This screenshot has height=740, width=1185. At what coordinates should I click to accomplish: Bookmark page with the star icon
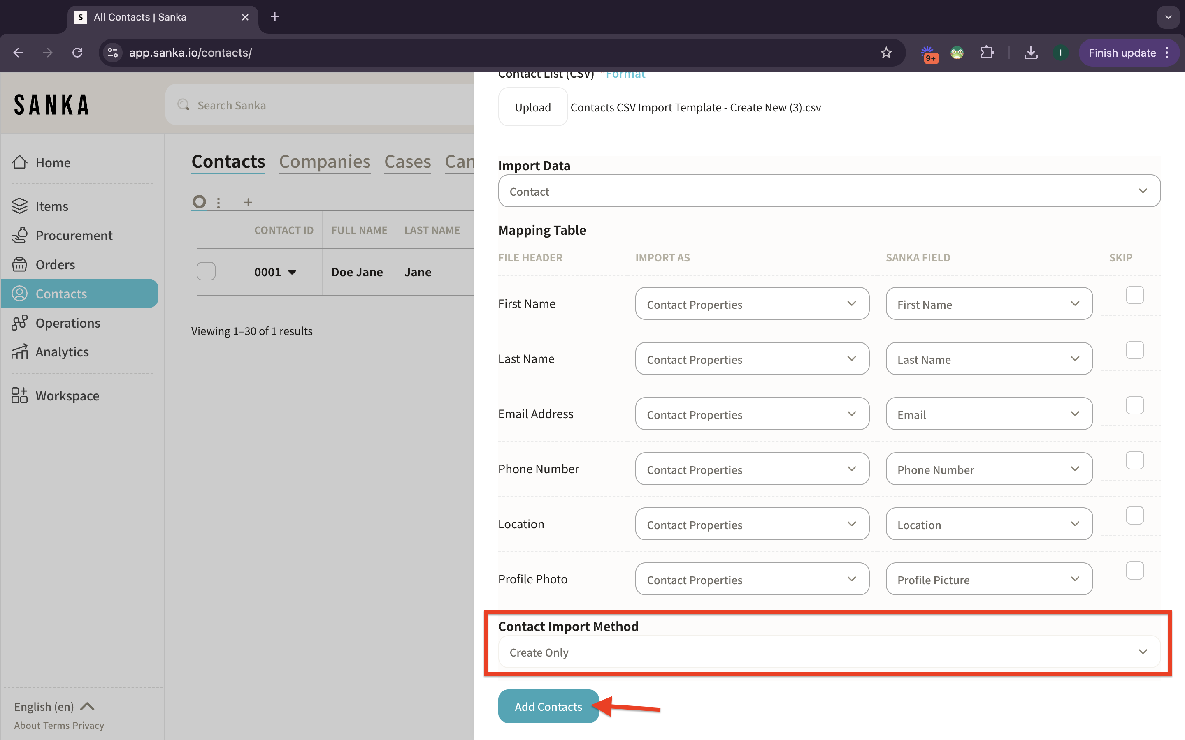[x=886, y=53]
